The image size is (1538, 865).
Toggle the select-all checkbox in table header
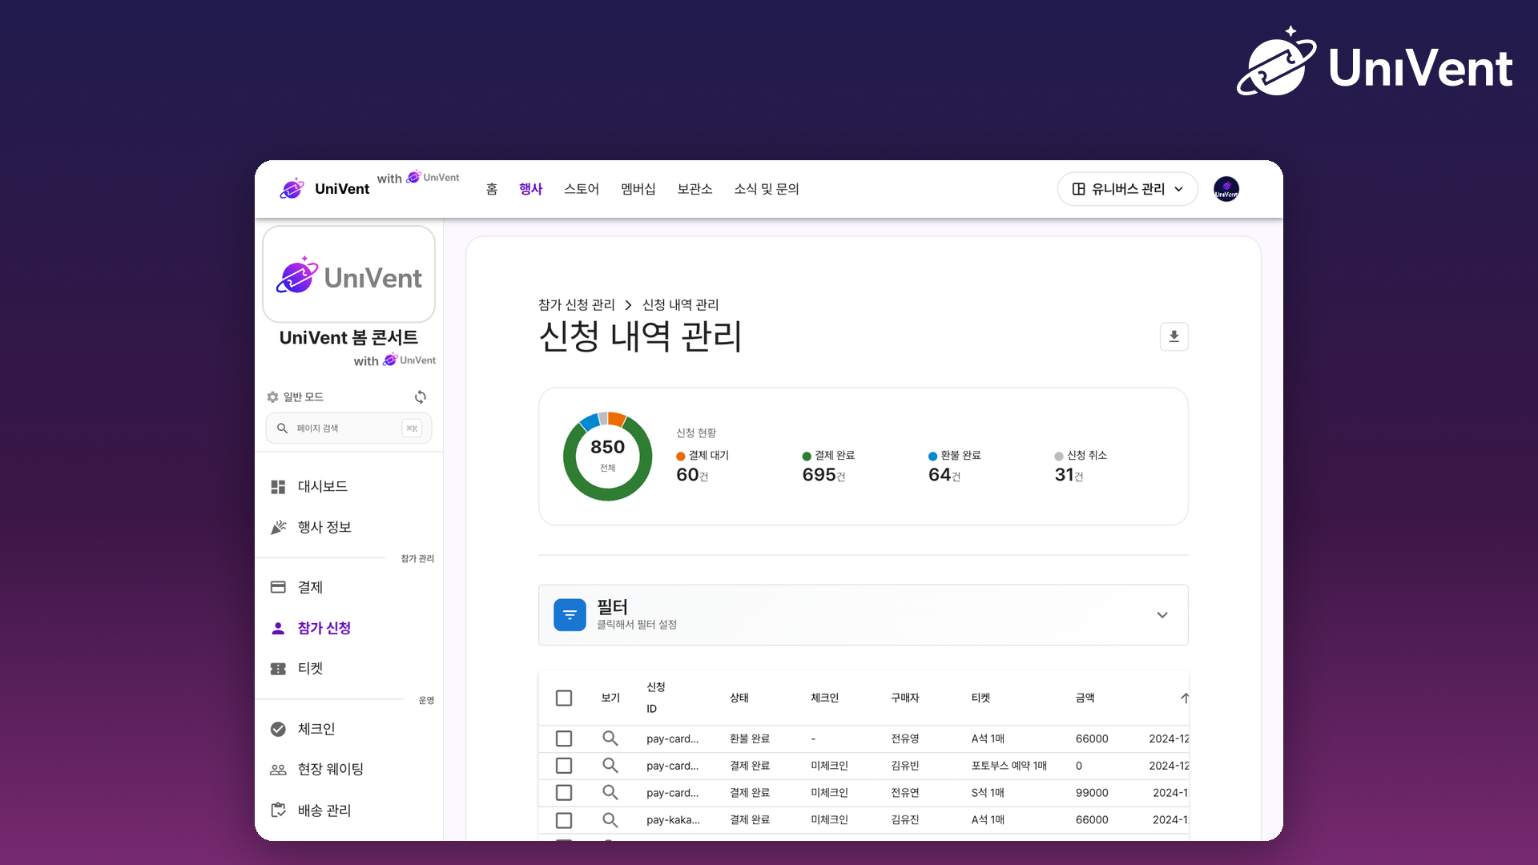coord(564,698)
